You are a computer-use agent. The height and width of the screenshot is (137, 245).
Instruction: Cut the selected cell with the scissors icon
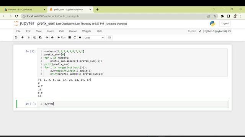coord(29,37)
